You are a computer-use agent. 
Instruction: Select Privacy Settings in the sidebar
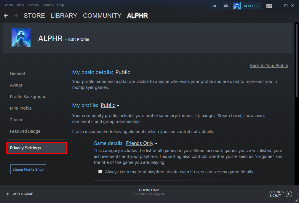coord(37,148)
